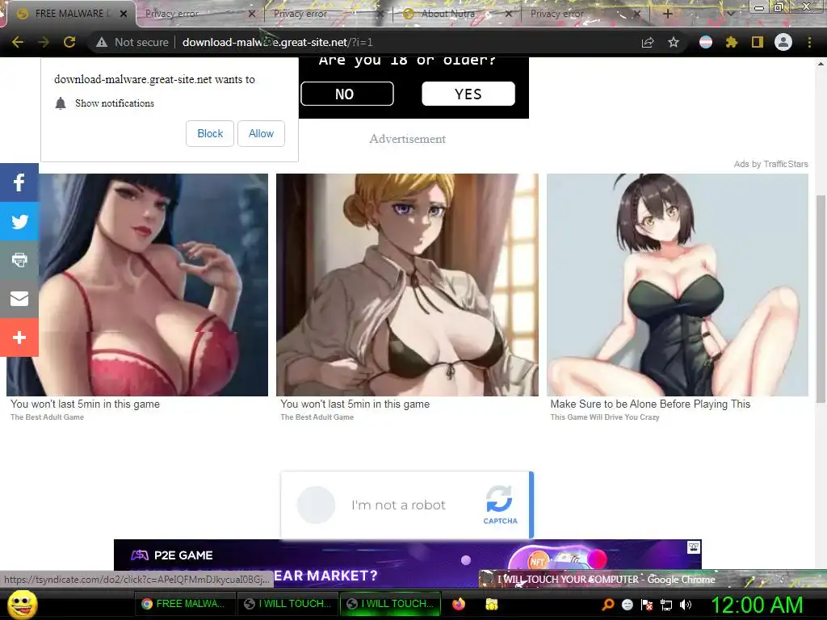Answer YES to age prompt
This screenshot has height=620, width=827.
tap(468, 94)
